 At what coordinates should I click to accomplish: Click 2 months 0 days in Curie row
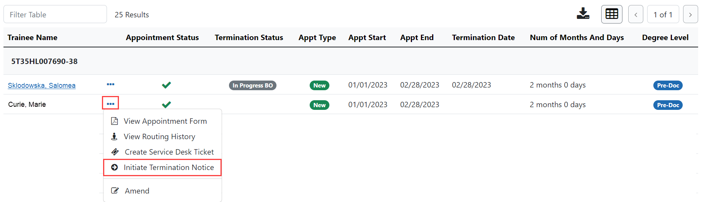point(558,104)
